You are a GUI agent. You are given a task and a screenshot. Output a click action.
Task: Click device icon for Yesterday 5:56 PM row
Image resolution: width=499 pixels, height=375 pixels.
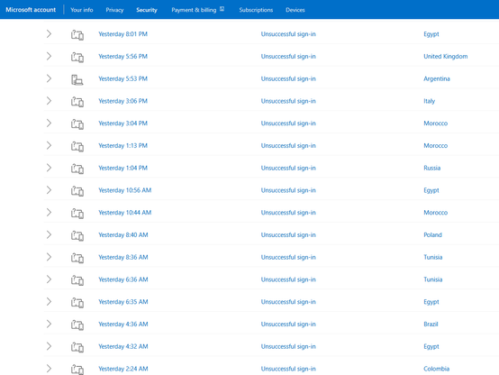(77, 57)
